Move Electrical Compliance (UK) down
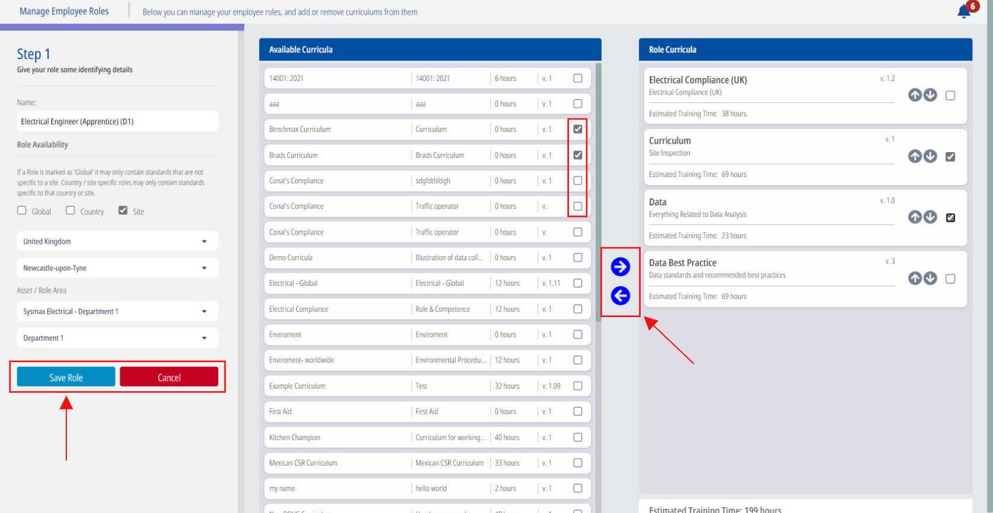The height and width of the screenshot is (513, 993). (x=930, y=95)
